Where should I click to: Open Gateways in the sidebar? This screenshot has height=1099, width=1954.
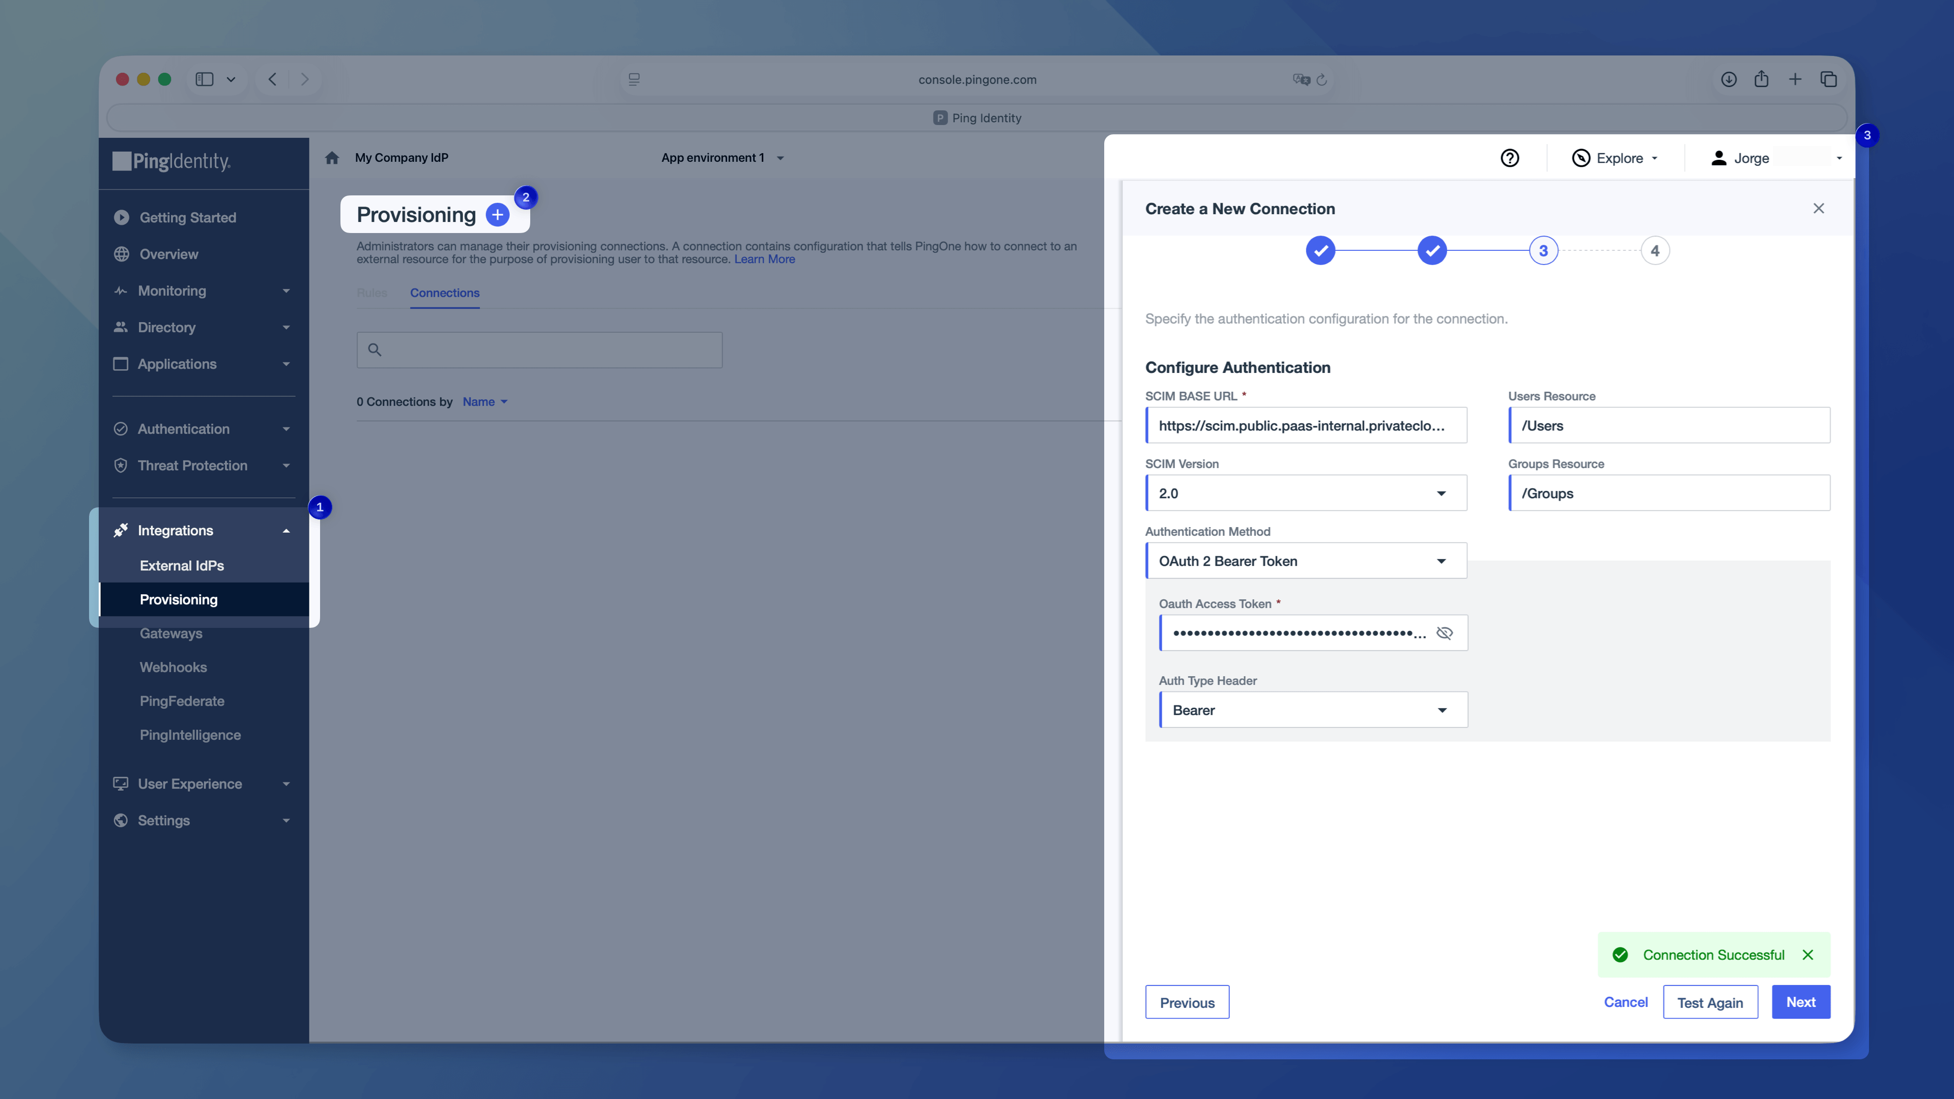(x=170, y=633)
